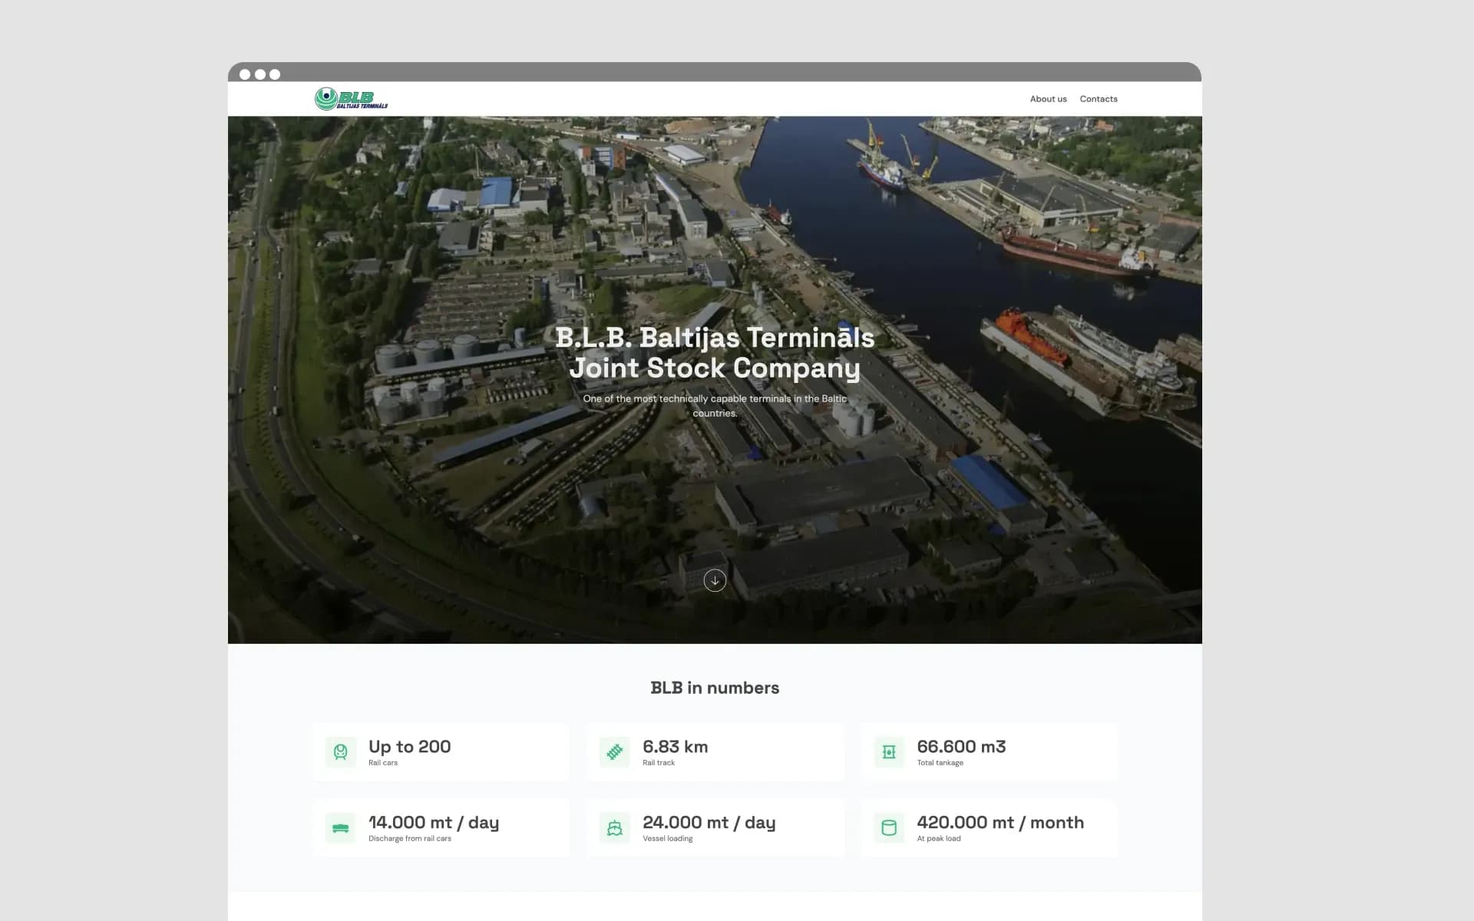Image resolution: width=1474 pixels, height=921 pixels.
Task: Select the 'Up to 200' value text
Action: pyautogui.click(x=410, y=747)
